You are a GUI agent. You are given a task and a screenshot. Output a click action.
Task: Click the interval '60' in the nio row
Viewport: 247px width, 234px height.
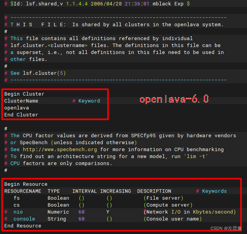tap(81, 212)
